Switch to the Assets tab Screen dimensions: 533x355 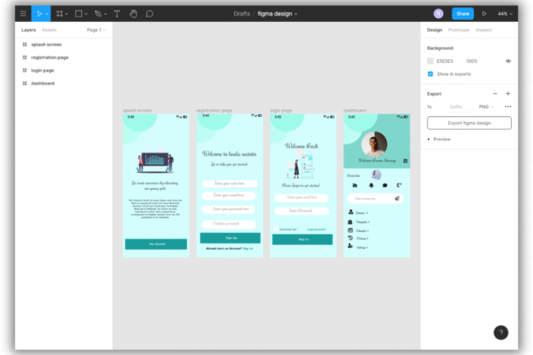click(x=50, y=30)
